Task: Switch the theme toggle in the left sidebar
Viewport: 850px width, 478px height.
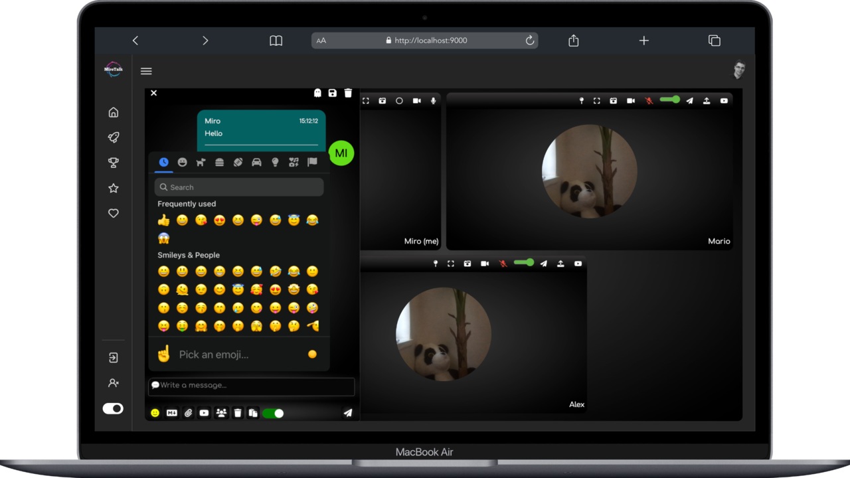Action: (113, 408)
